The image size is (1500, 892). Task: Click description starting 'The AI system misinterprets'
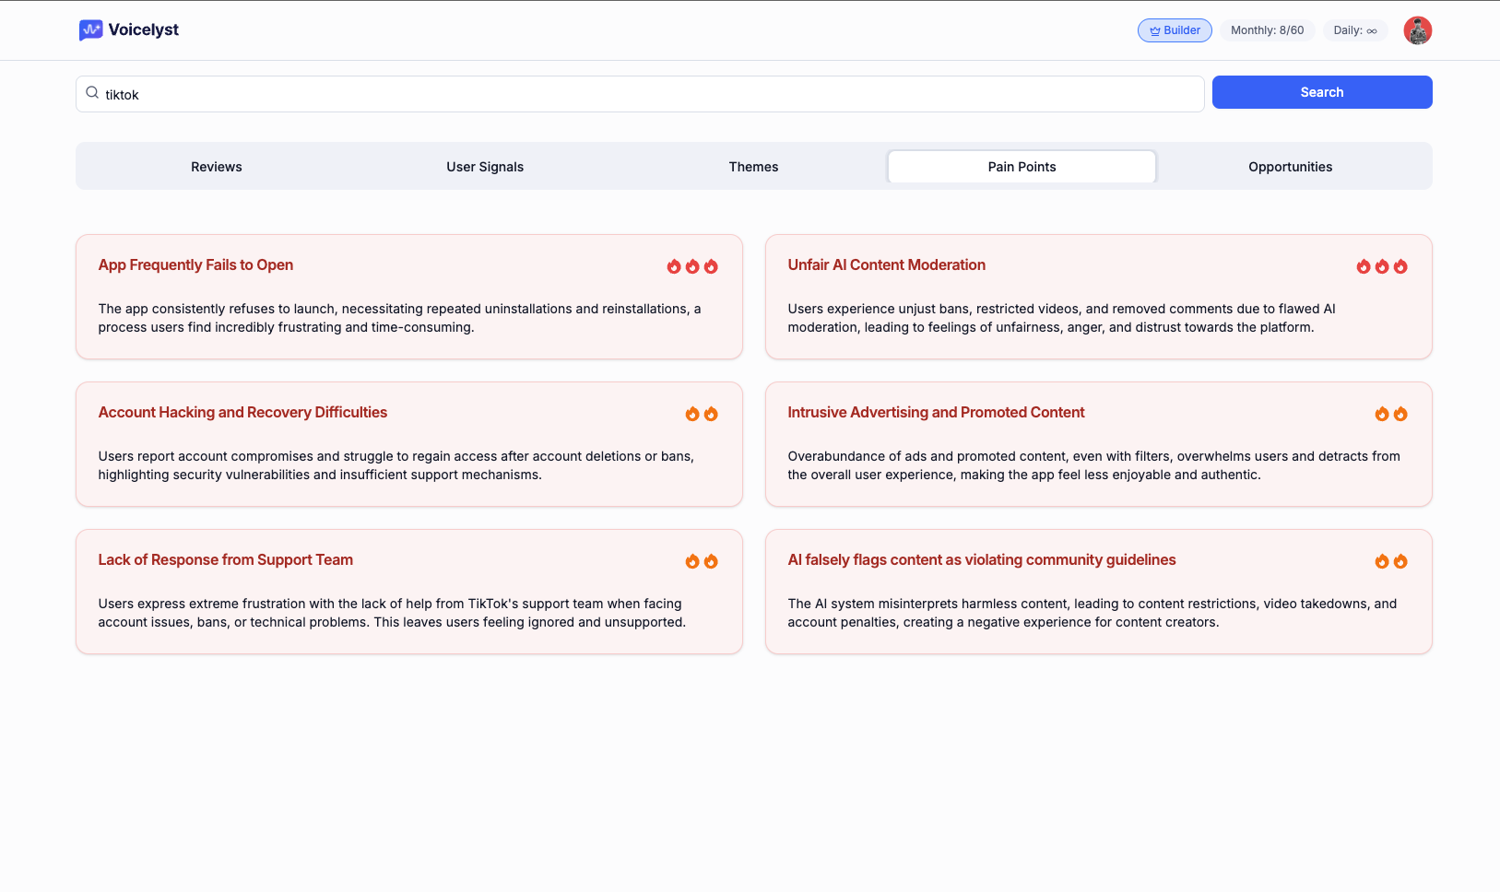click(1092, 613)
